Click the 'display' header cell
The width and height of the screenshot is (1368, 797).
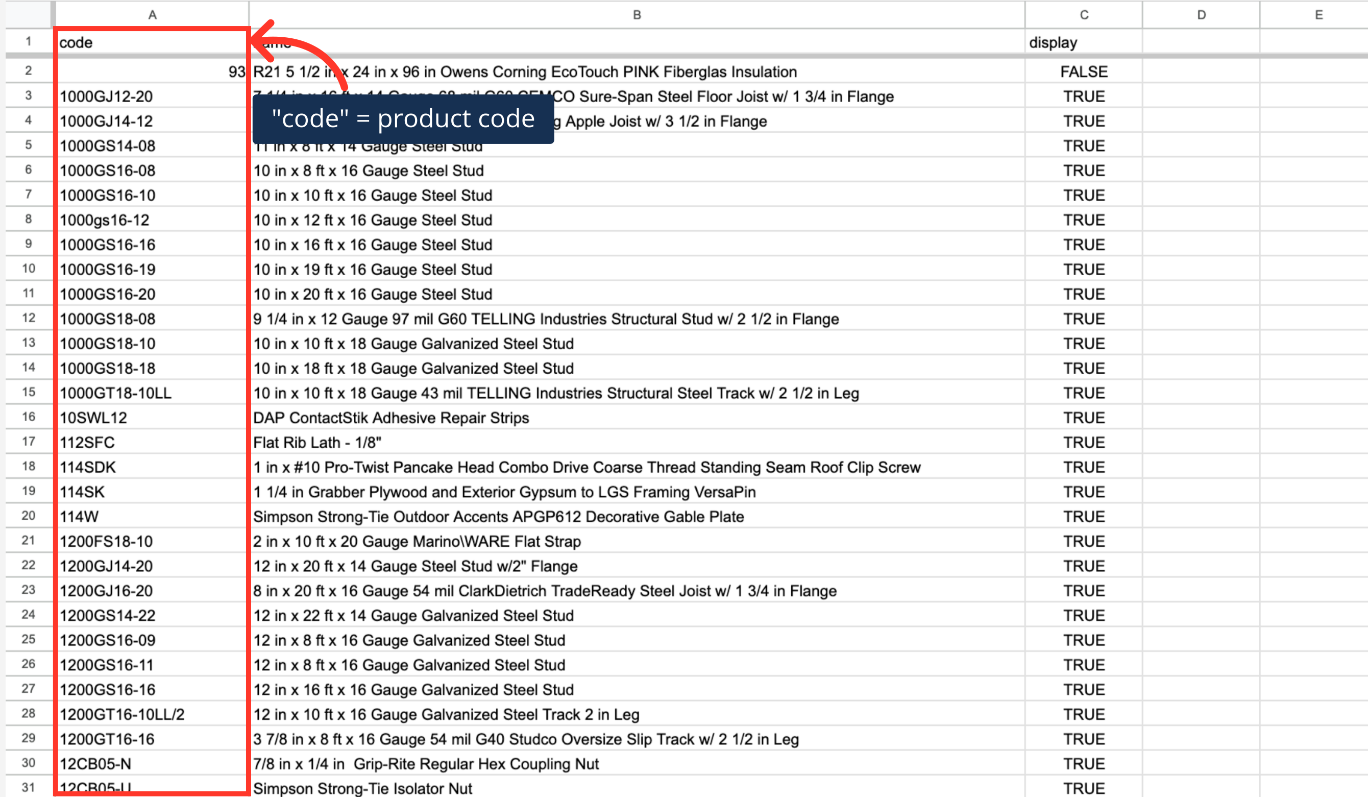(1084, 42)
